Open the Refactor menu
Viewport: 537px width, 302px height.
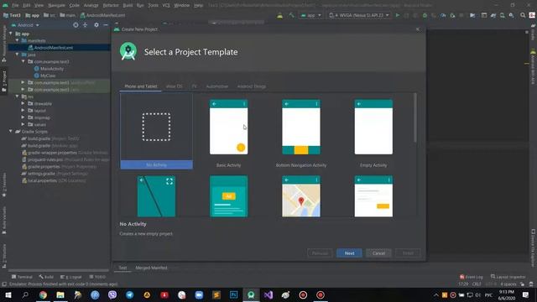(111, 5)
